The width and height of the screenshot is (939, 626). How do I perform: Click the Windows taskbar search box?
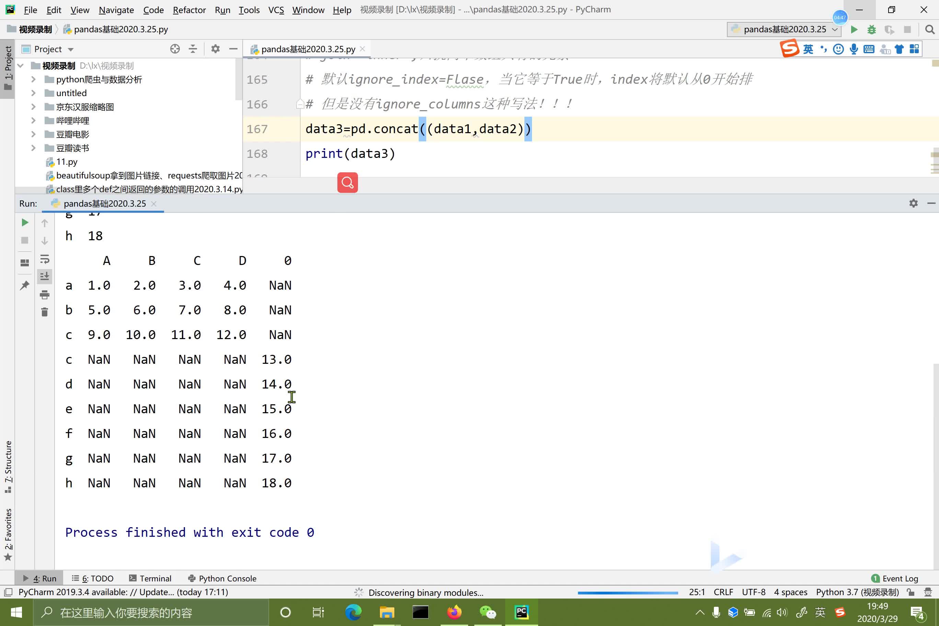(x=152, y=612)
